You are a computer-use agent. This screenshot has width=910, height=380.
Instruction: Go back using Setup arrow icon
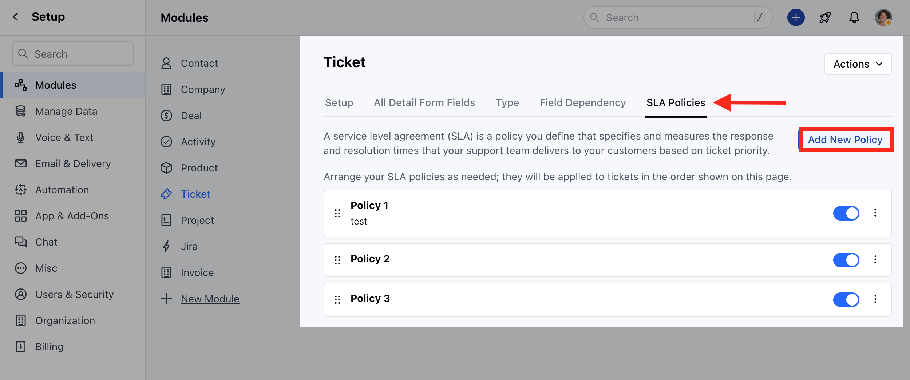(16, 17)
